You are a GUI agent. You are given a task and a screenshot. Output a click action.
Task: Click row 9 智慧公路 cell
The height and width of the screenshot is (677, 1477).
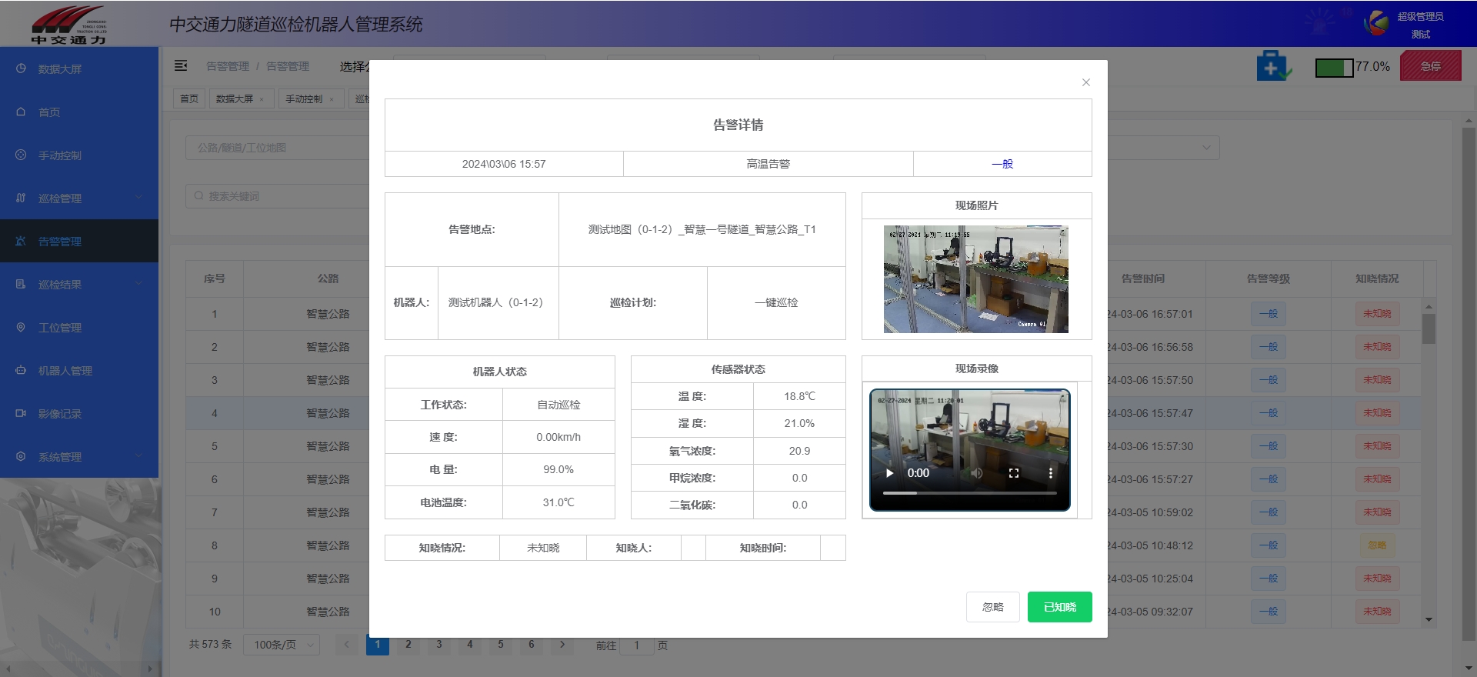click(328, 579)
